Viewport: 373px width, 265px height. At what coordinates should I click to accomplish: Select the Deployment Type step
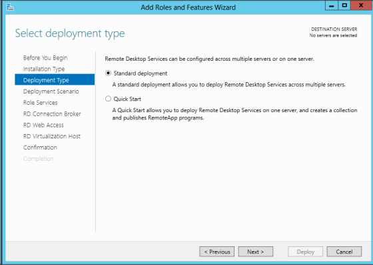[55, 80]
